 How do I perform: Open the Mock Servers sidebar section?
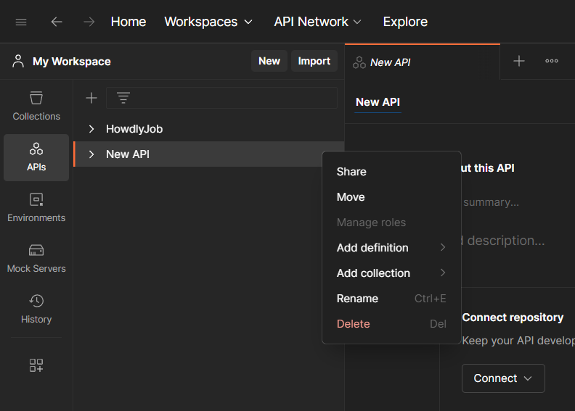pyautogui.click(x=36, y=259)
